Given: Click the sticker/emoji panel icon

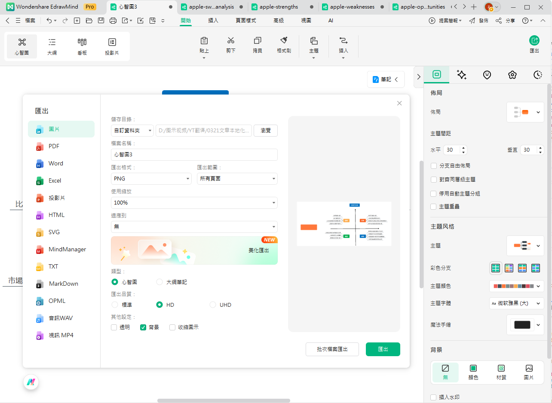Looking at the screenshot, I should [x=487, y=74].
